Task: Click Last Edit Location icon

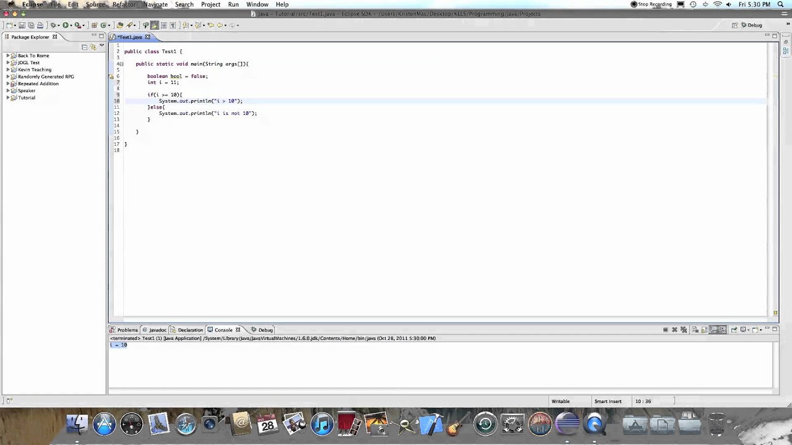Action: (211, 25)
